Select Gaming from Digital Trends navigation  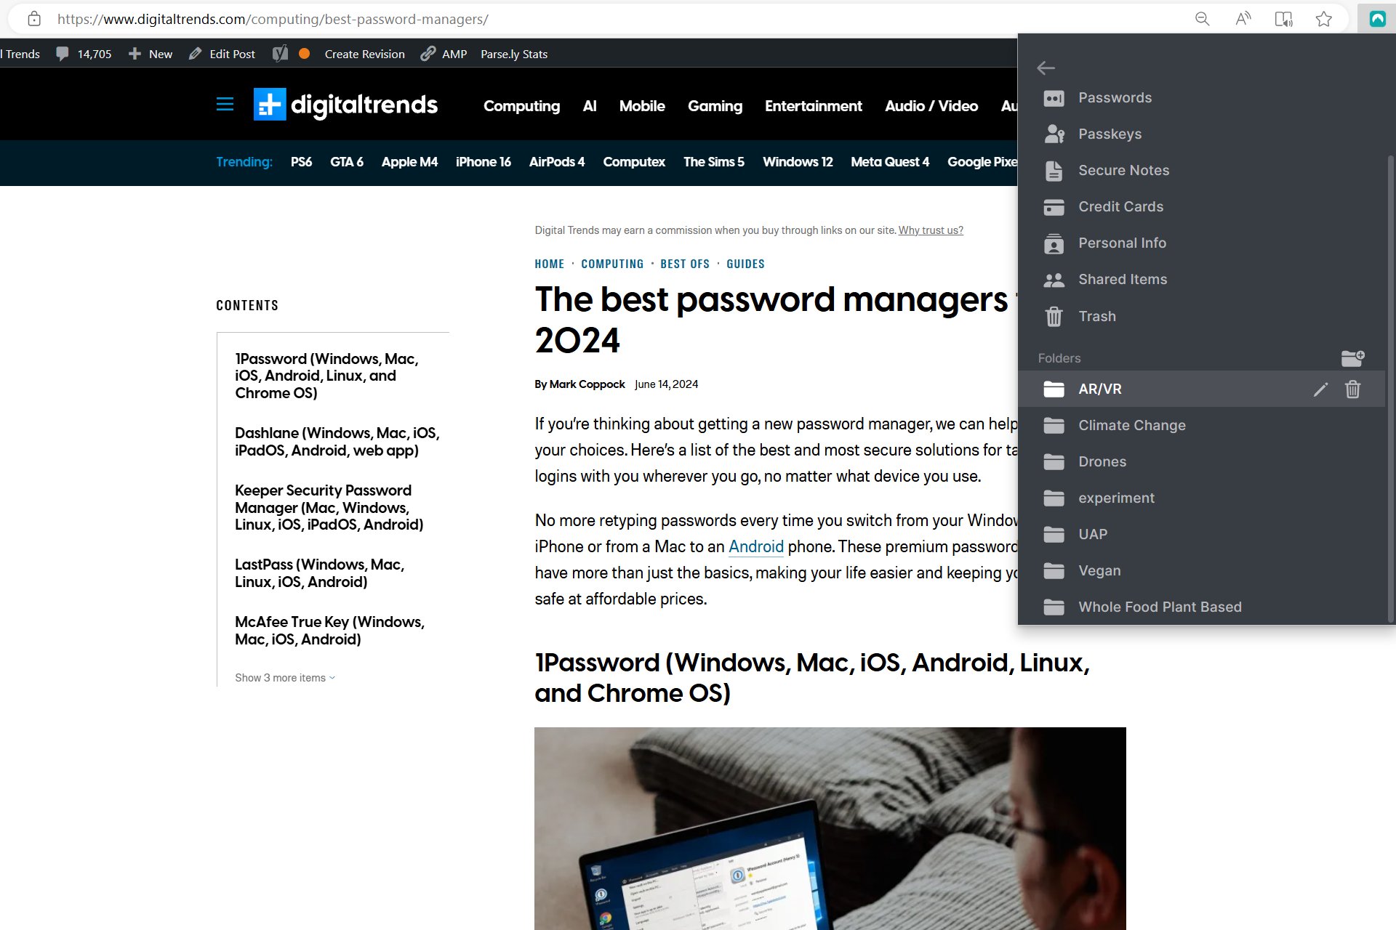click(x=715, y=105)
